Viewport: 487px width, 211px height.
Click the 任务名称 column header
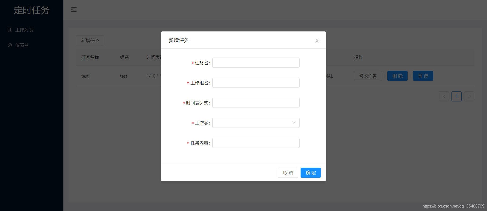click(x=90, y=57)
